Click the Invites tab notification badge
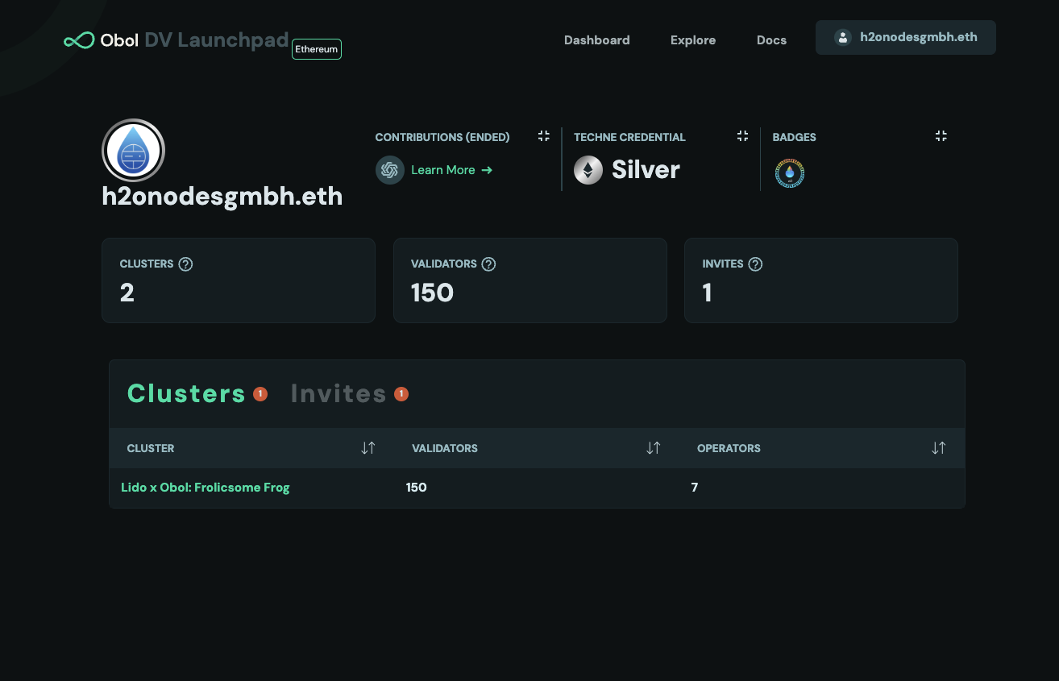This screenshot has height=681, width=1059. click(401, 394)
